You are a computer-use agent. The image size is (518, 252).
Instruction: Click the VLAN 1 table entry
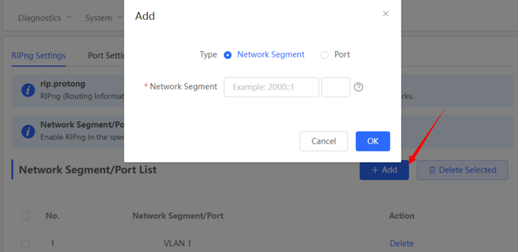pos(178,244)
